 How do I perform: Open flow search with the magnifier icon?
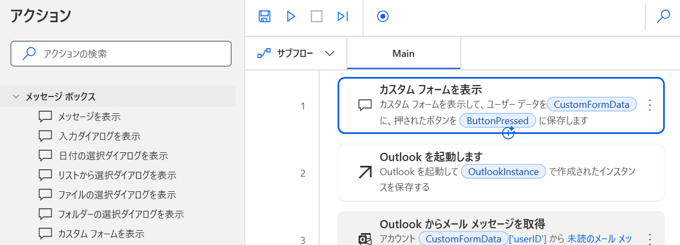[x=663, y=16]
